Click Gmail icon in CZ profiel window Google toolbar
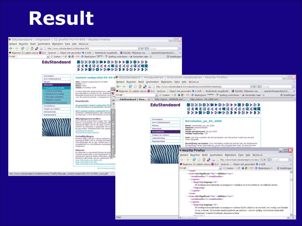This screenshot has width=302, height=226. pos(78,56)
